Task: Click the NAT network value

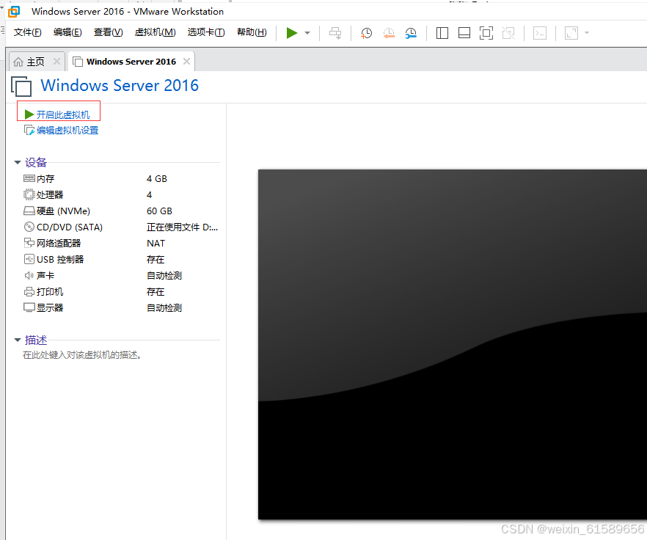Action: click(156, 244)
